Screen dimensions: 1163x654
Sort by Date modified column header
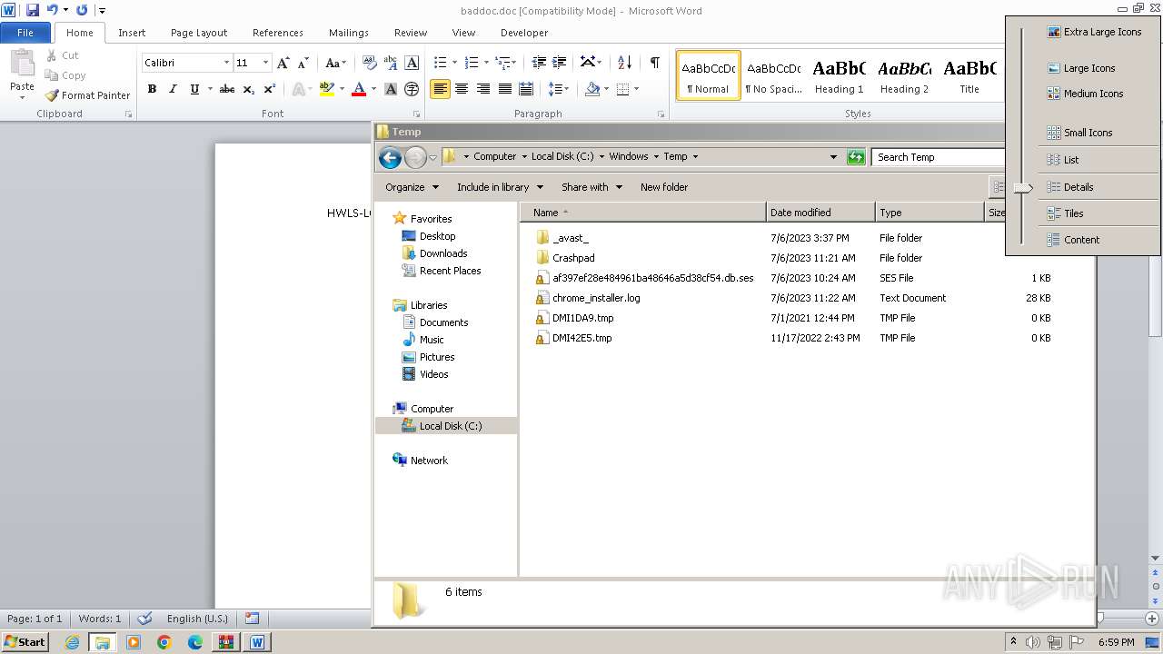[820, 213]
